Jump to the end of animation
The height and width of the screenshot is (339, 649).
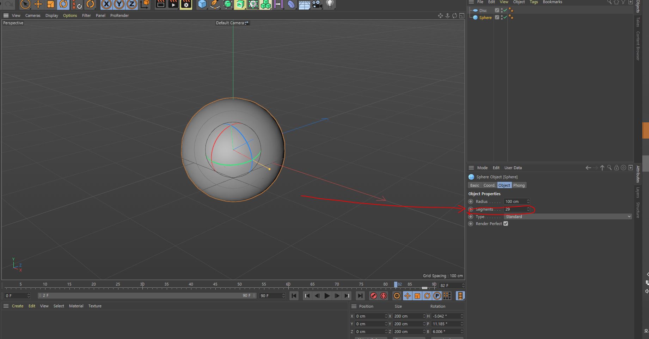[x=360, y=296]
